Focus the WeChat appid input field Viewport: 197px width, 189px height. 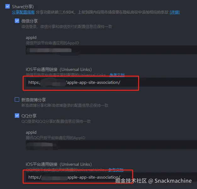[111, 50]
